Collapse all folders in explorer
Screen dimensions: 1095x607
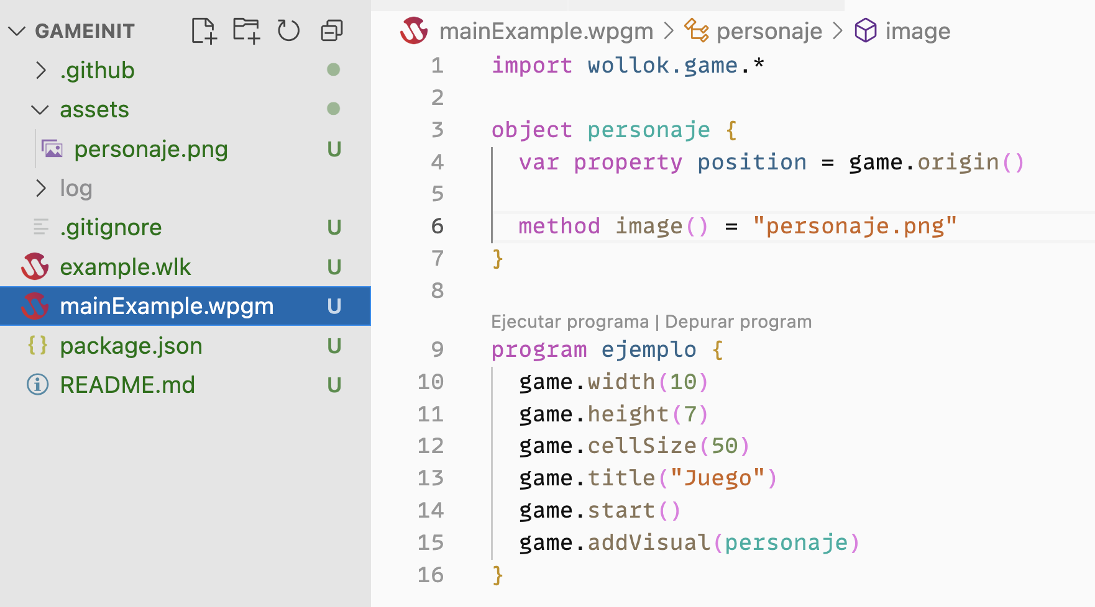click(331, 30)
